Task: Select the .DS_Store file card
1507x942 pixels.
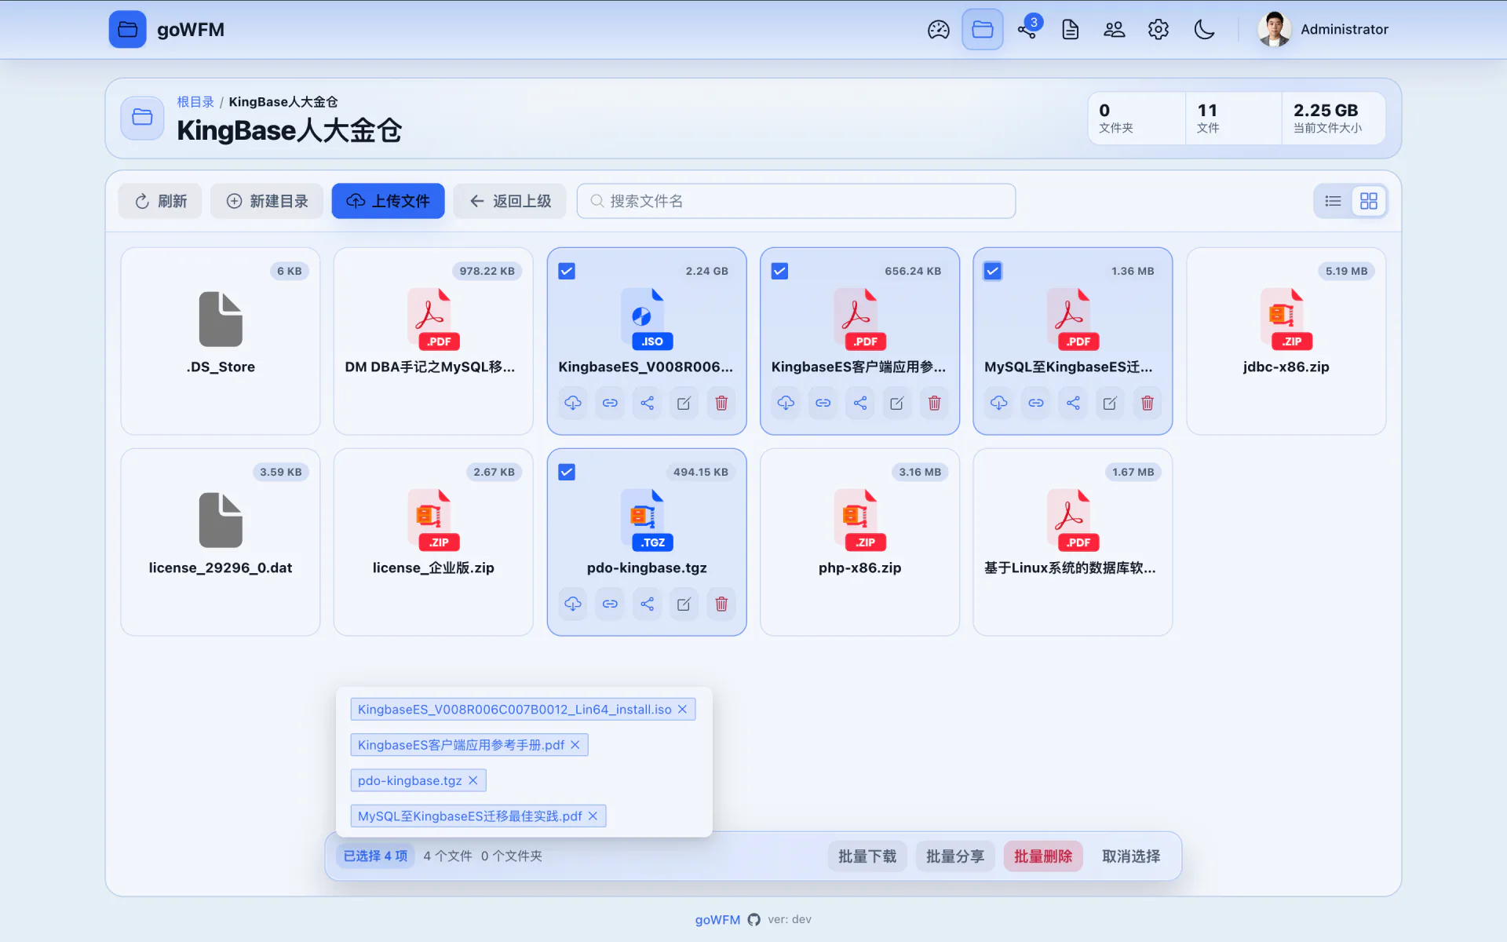Action: 221,341
